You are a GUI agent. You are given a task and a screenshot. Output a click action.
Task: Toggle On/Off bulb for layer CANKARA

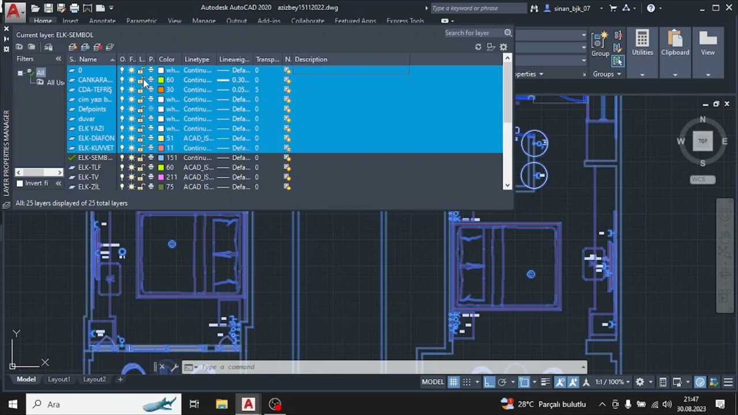point(122,80)
